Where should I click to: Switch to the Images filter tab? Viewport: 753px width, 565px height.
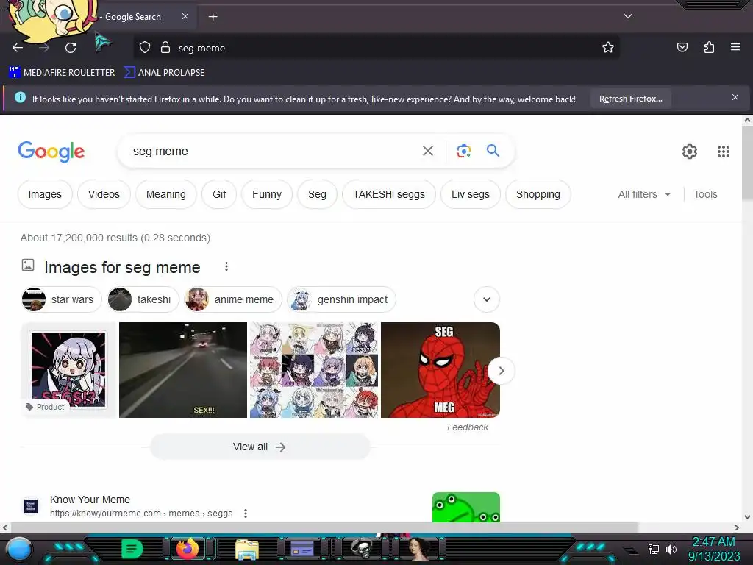tap(45, 194)
